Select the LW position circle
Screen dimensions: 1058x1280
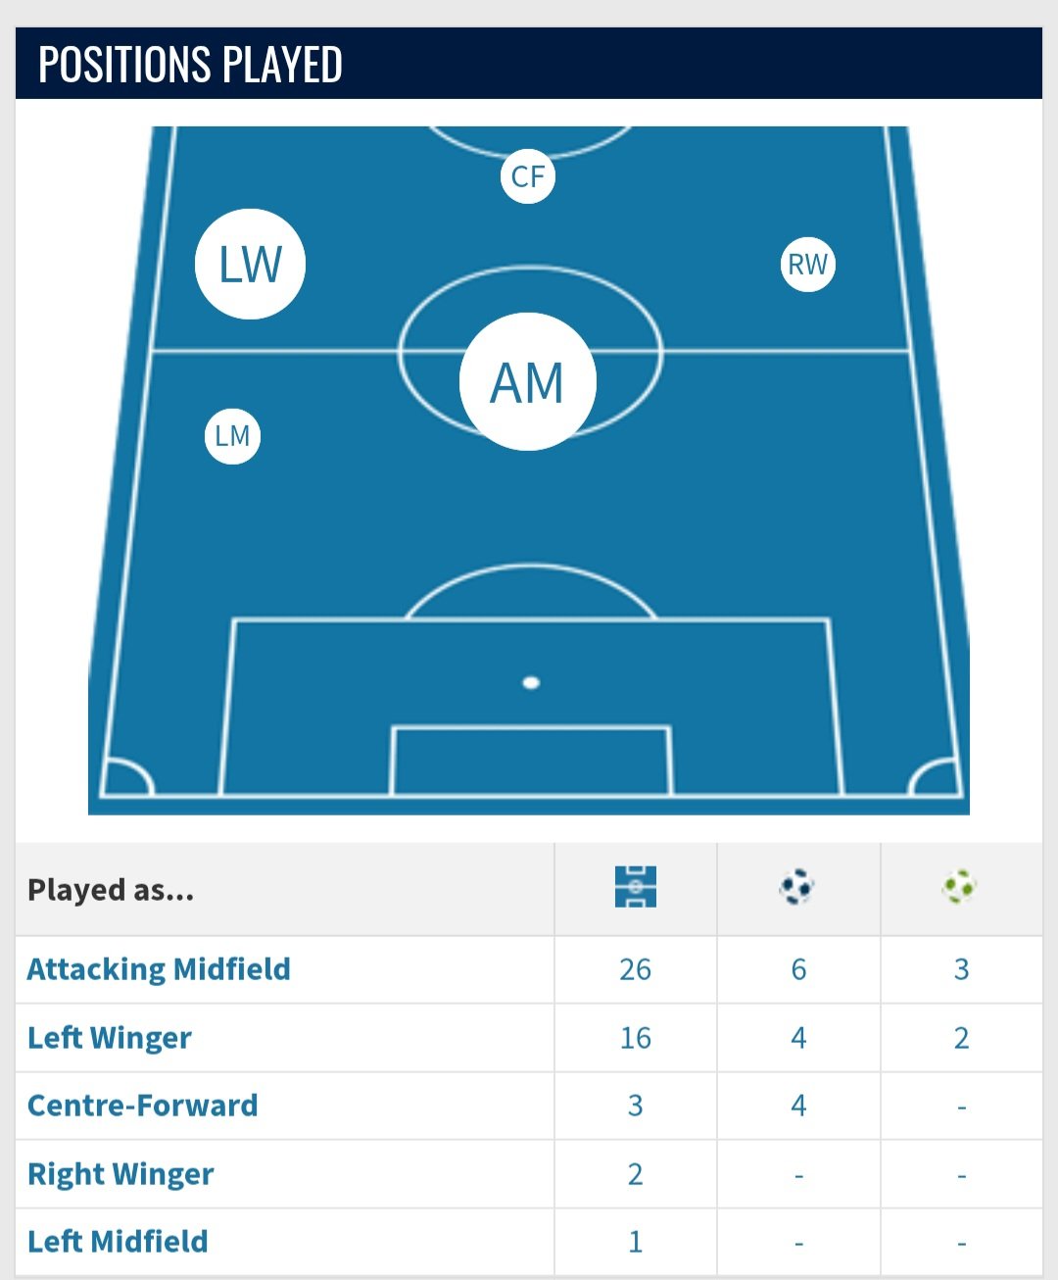[250, 264]
